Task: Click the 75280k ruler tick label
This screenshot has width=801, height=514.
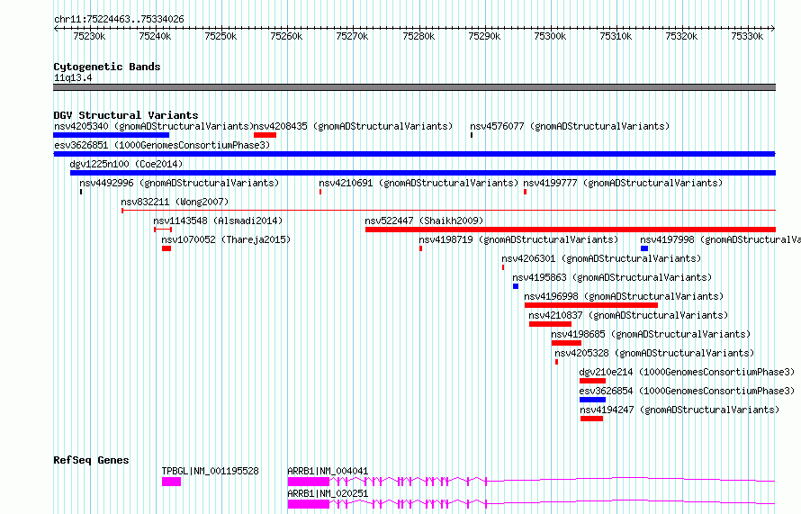Action: 418,36
